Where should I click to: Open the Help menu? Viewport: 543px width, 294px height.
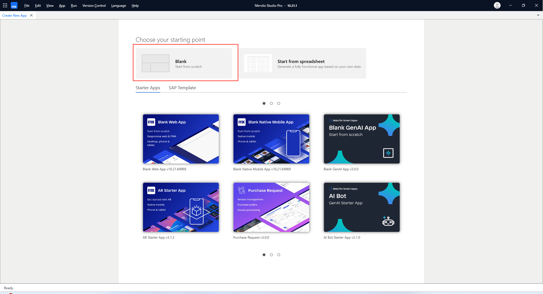(x=135, y=6)
